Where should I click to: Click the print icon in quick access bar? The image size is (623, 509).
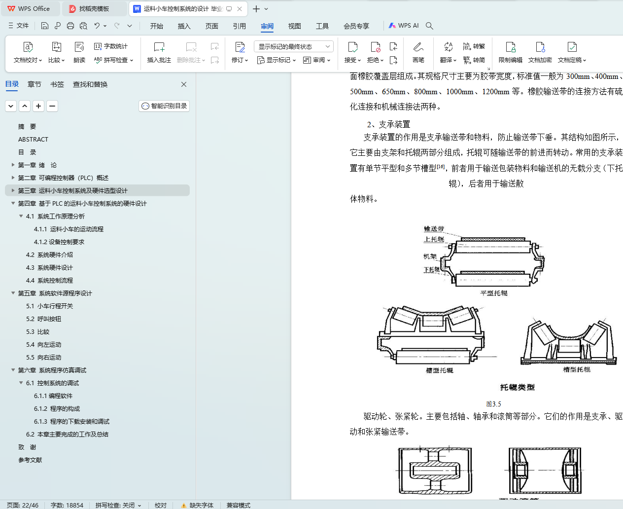coord(70,26)
